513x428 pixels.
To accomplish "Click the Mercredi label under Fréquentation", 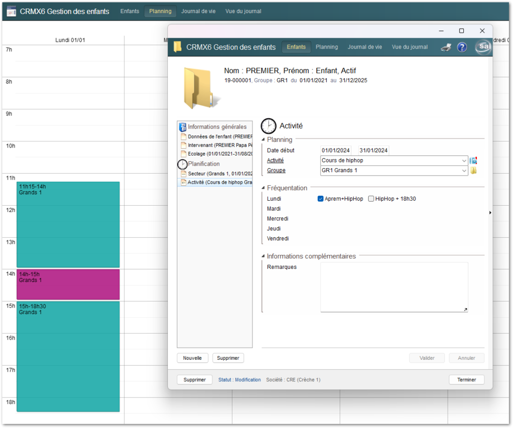I will 278,219.
